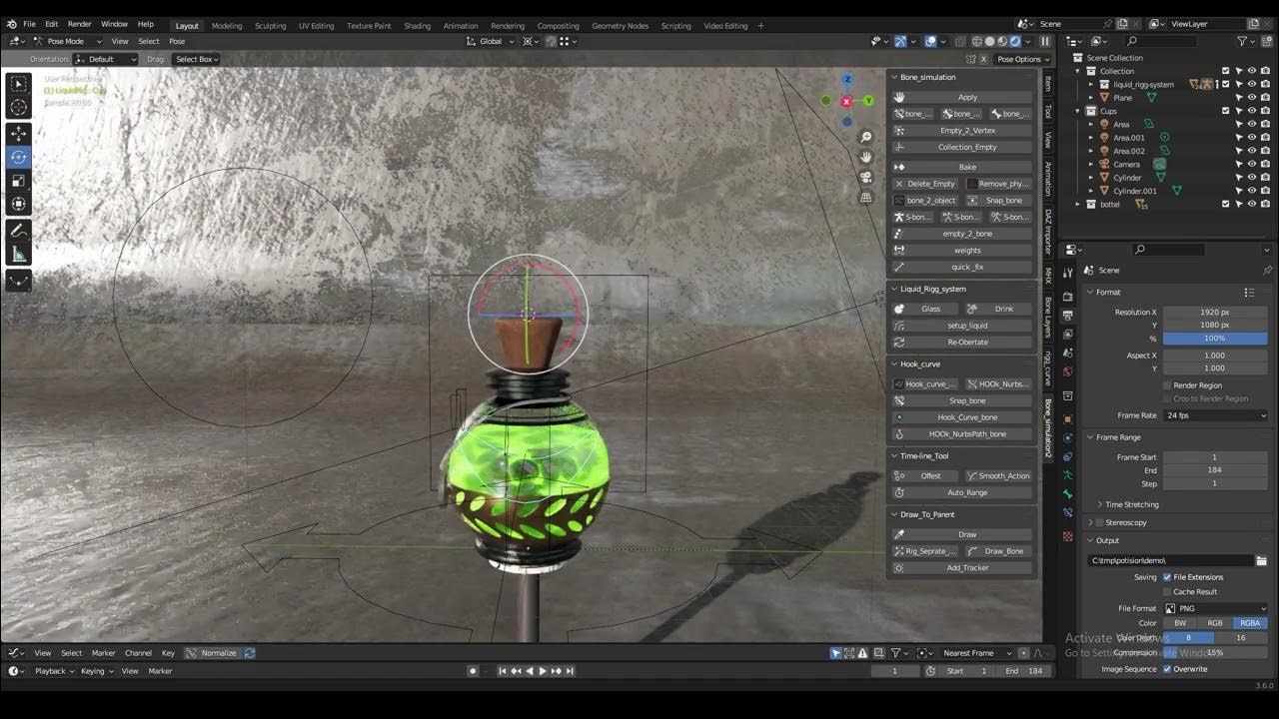Click the Apply button in Bone_simulation

(x=961, y=97)
